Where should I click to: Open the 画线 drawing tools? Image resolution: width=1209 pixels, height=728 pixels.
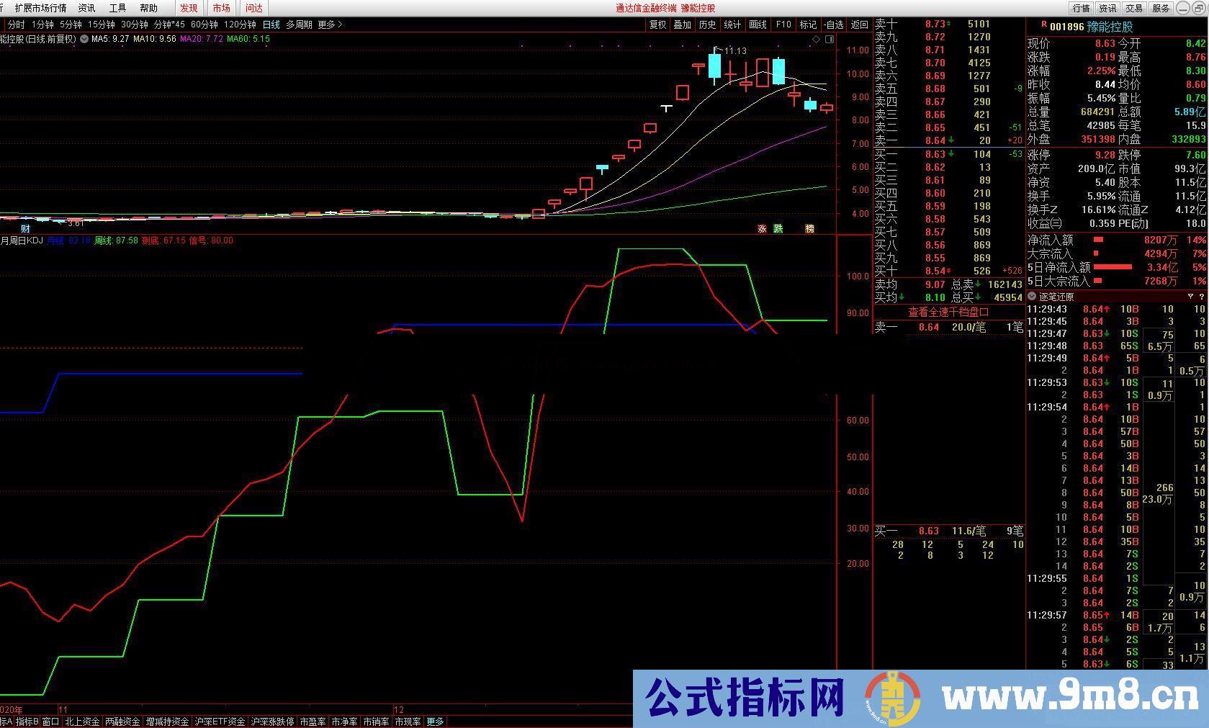(758, 24)
